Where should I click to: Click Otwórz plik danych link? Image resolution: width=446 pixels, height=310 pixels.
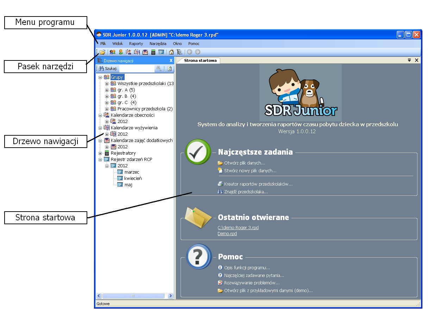tap(244, 163)
